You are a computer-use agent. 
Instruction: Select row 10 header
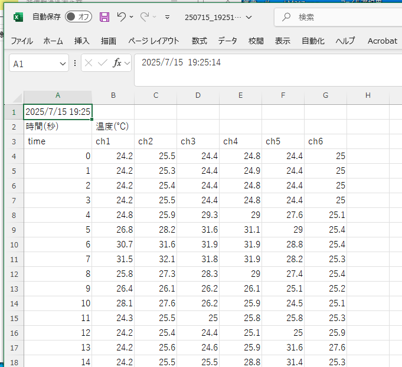click(14, 244)
